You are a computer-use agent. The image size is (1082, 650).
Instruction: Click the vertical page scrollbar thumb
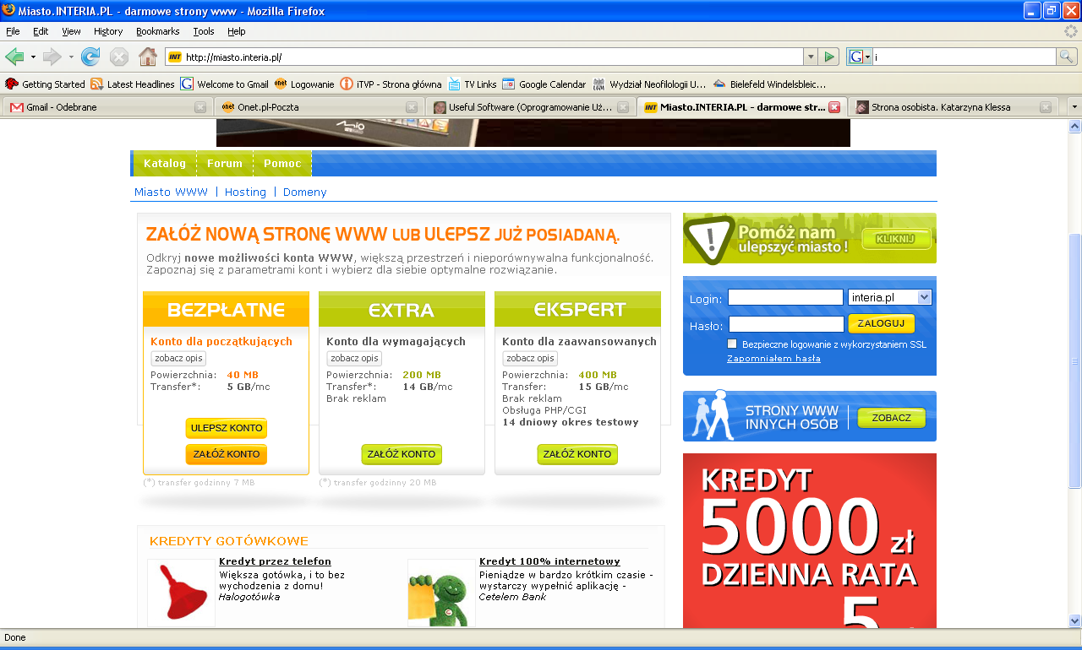1074,360
